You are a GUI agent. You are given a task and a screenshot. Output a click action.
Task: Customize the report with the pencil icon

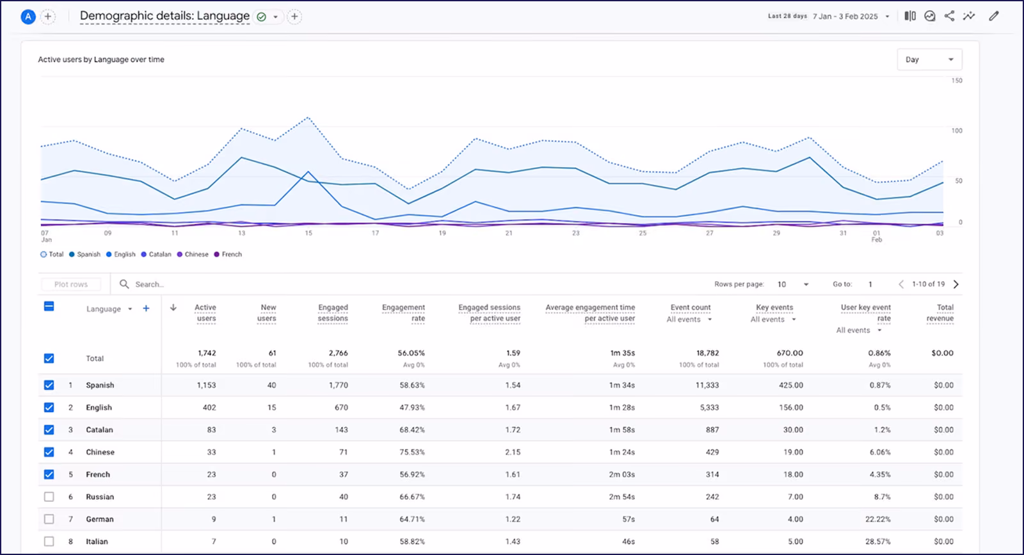click(x=994, y=16)
